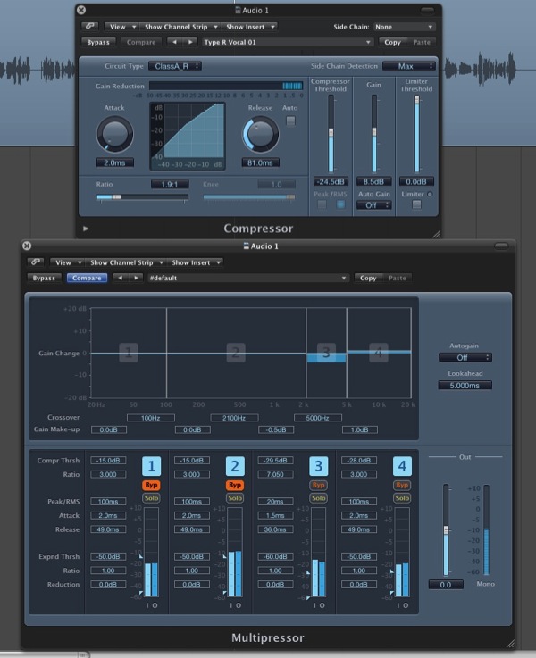Open View menu in Multipressor window

67,262
